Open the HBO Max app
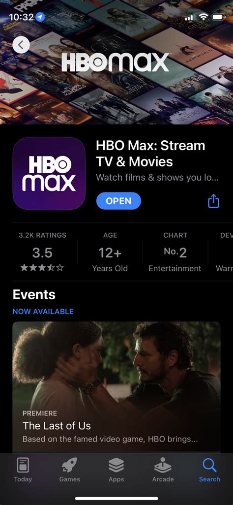The height and width of the screenshot is (505, 233). 118,201
